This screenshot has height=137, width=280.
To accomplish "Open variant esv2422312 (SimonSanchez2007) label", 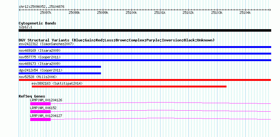I will pos(46,44).
